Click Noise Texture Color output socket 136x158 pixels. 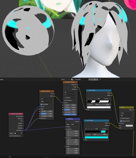click(54, 96)
